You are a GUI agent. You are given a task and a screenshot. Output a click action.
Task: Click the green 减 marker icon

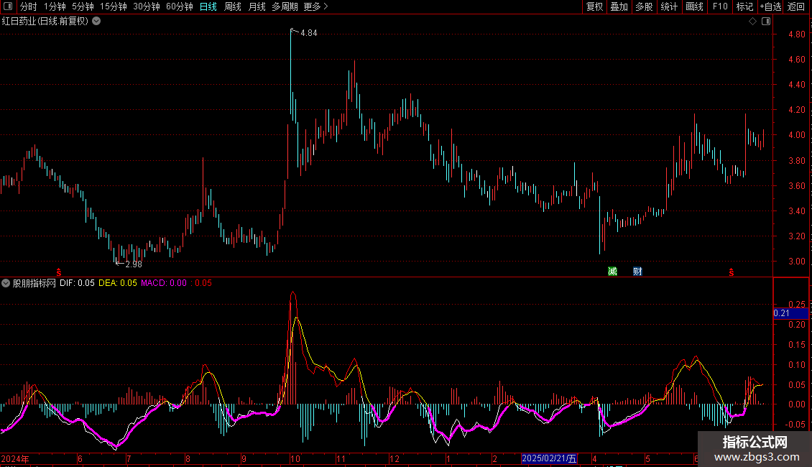pos(613,272)
